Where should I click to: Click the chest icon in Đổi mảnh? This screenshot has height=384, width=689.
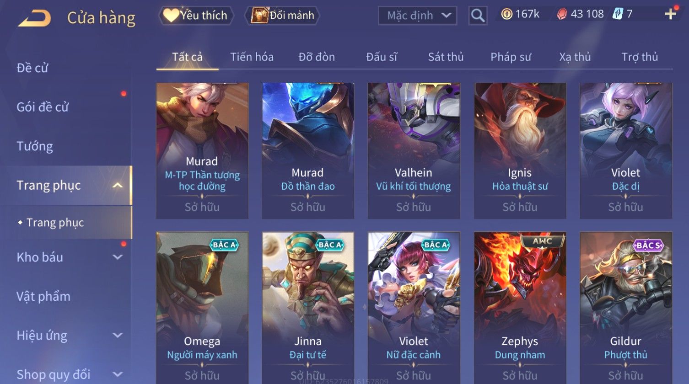coord(259,16)
